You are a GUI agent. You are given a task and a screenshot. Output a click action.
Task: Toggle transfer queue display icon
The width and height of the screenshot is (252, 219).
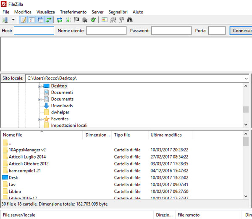point(48,20)
